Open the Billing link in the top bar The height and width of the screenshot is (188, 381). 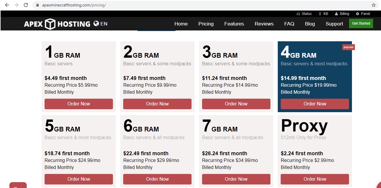(342, 14)
